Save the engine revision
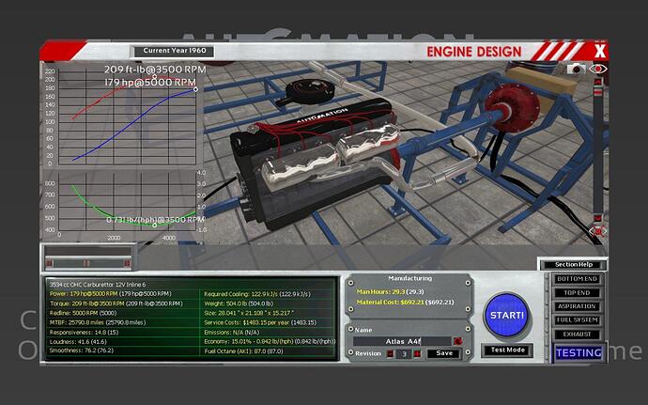648x405 pixels. tap(445, 353)
